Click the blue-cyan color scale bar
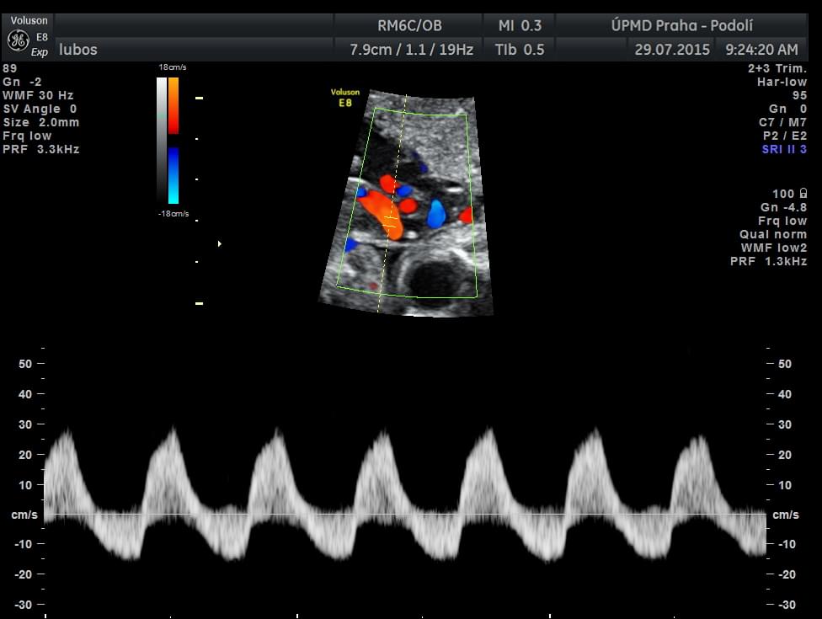This screenshot has height=619, width=822. point(173,175)
